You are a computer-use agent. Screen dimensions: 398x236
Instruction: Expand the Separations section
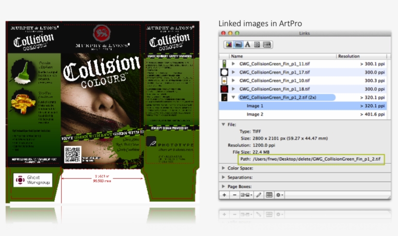coord(223,177)
